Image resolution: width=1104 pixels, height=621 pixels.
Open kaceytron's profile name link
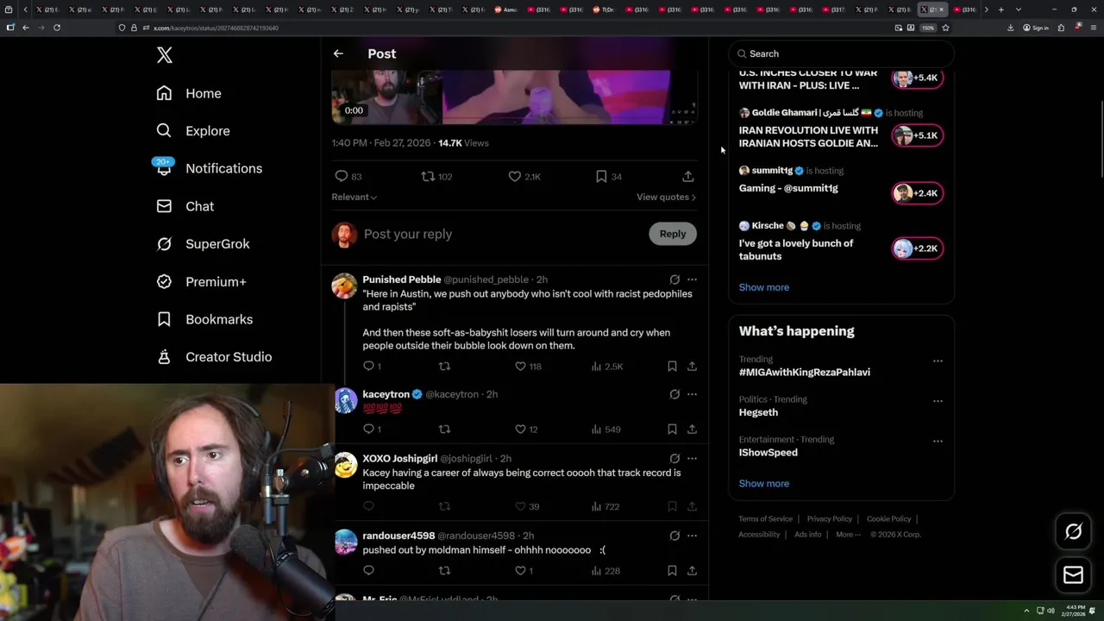pos(386,394)
